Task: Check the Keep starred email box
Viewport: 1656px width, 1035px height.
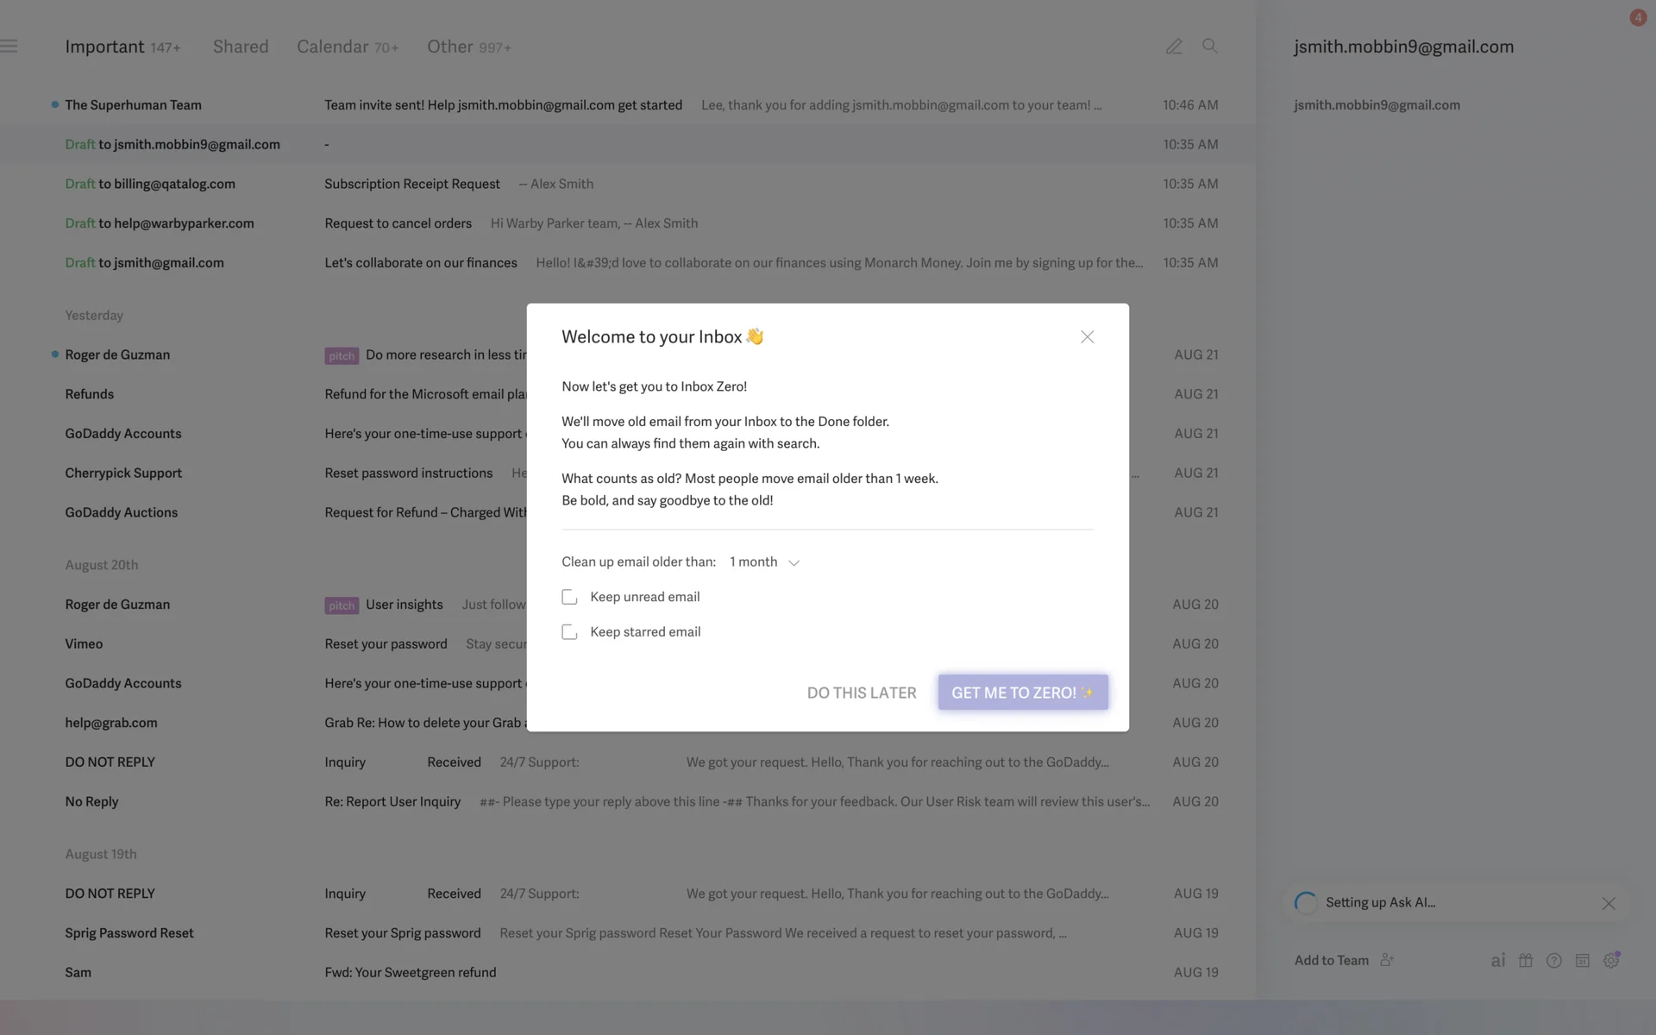Action: point(569,632)
